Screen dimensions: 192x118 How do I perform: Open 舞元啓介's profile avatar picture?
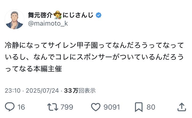(14, 19)
